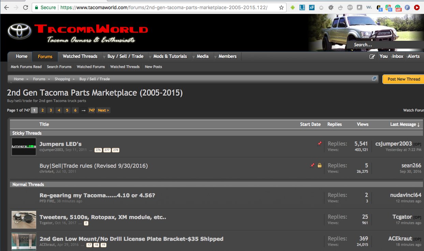The image size is (424, 251).
Task: Click Mark Forums Read link
Action: [26, 67]
